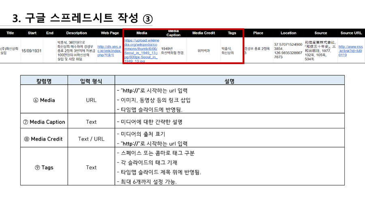This screenshot has width=365, height=205.
Task: Select the Location column header
Action: (288, 33)
